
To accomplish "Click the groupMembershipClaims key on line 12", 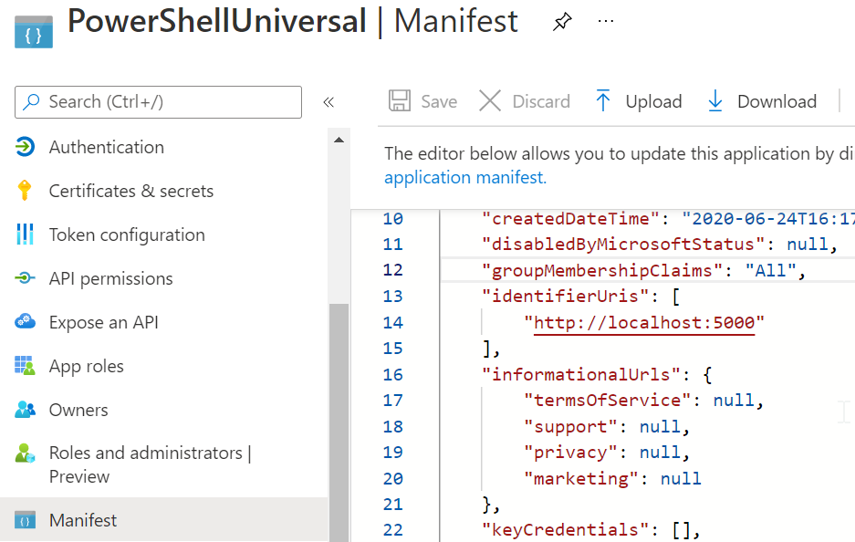I will tap(602, 270).
